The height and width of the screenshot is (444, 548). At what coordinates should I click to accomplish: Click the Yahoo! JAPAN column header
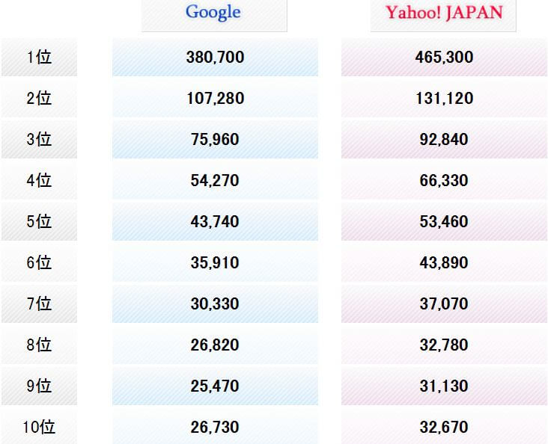pyautogui.click(x=443, y=14)
